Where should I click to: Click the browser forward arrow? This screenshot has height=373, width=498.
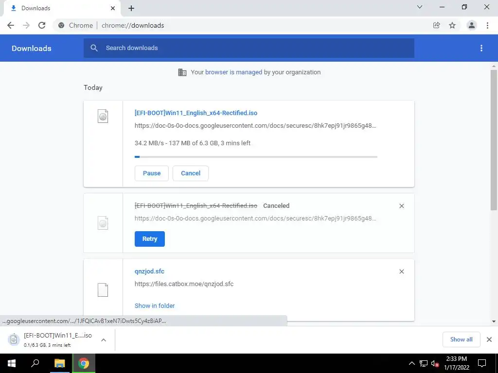pyautogui.click(x=26, y=25)
